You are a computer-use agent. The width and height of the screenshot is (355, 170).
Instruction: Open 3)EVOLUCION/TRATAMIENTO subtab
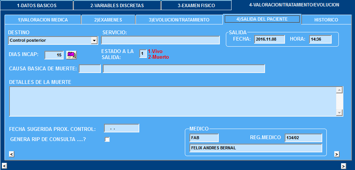179,20
